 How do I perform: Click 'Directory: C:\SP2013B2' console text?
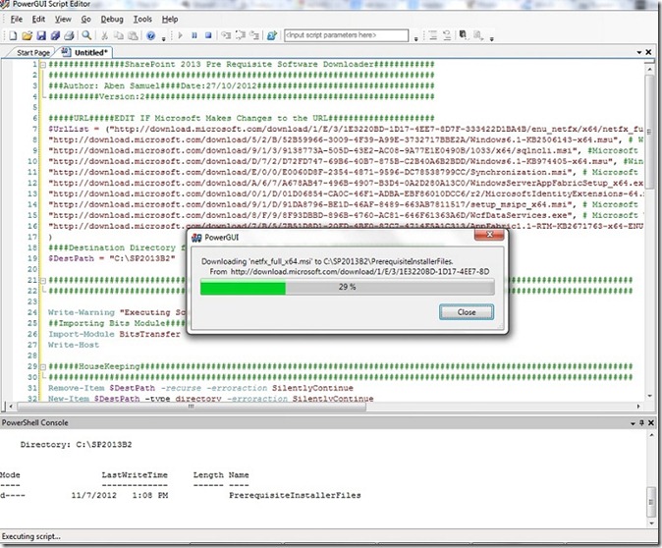(76, 445)
